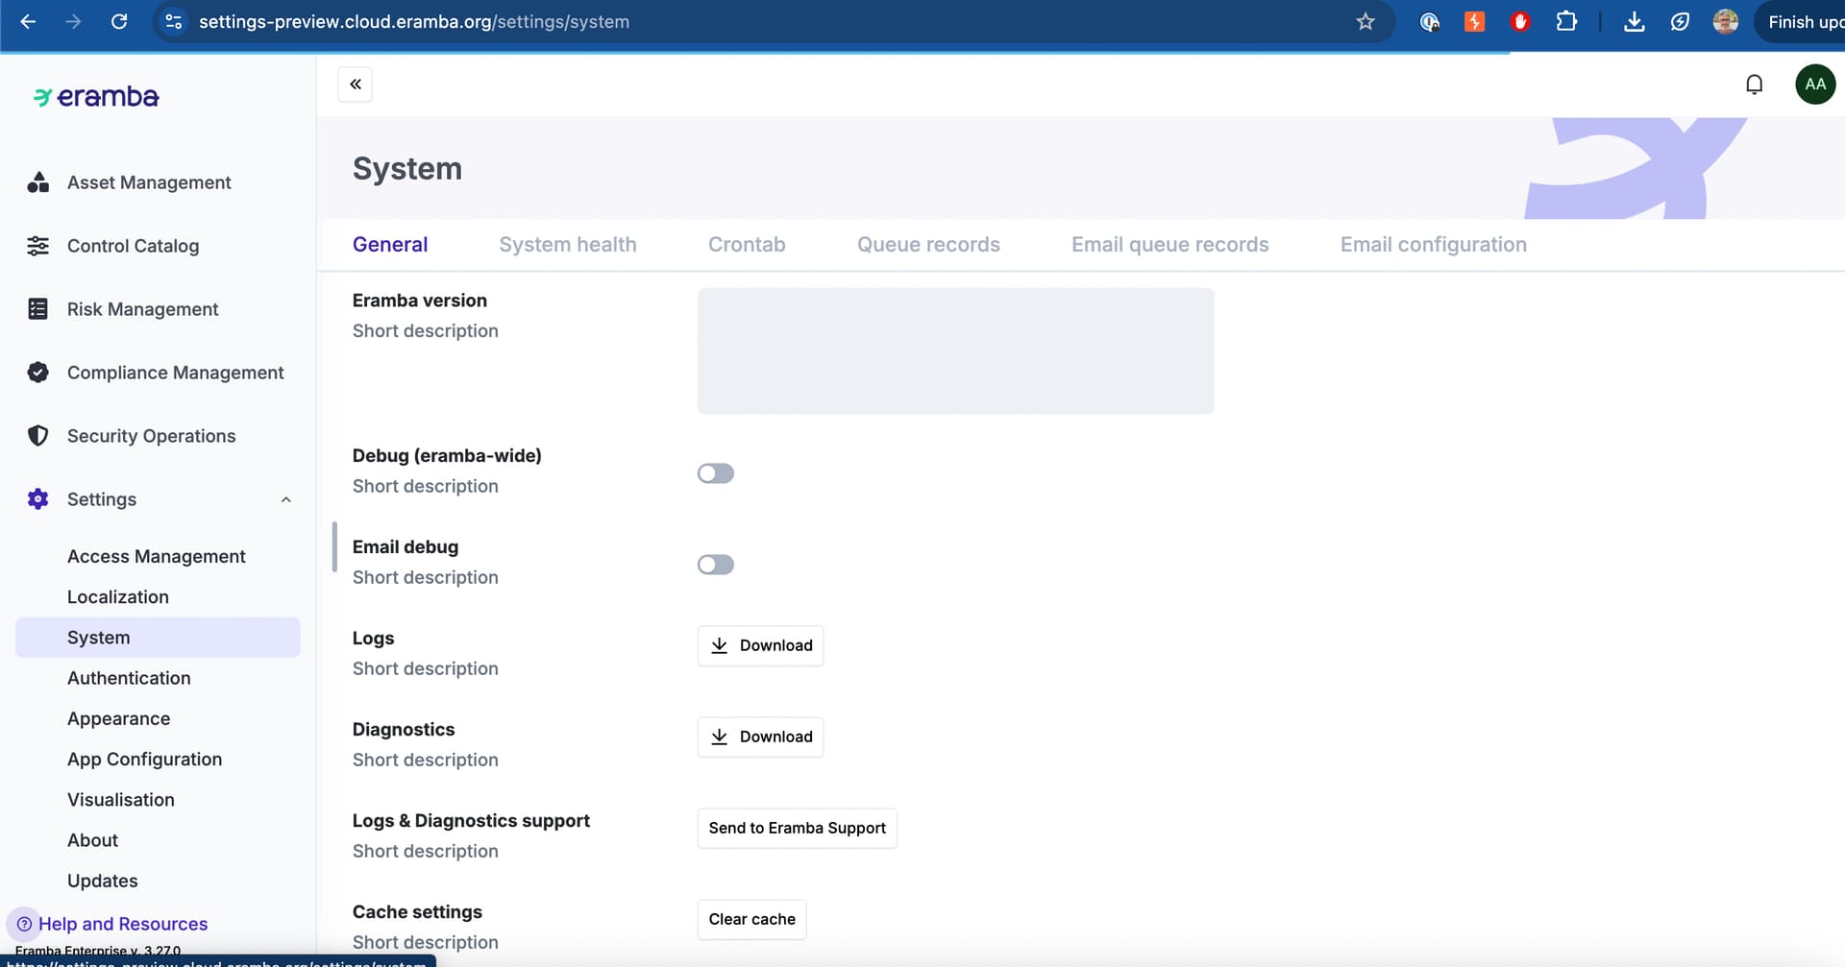Click the eramba logo
Screen dimensions: 1845x967
[96, 97]
